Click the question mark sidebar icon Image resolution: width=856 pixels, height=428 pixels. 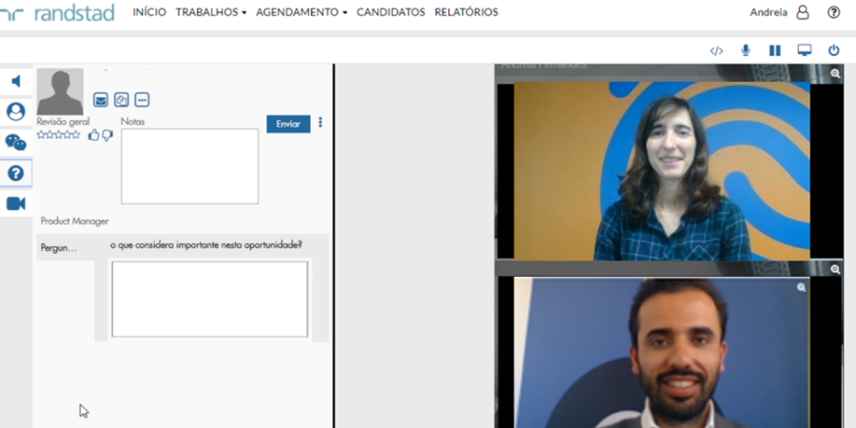coord(16,173)
